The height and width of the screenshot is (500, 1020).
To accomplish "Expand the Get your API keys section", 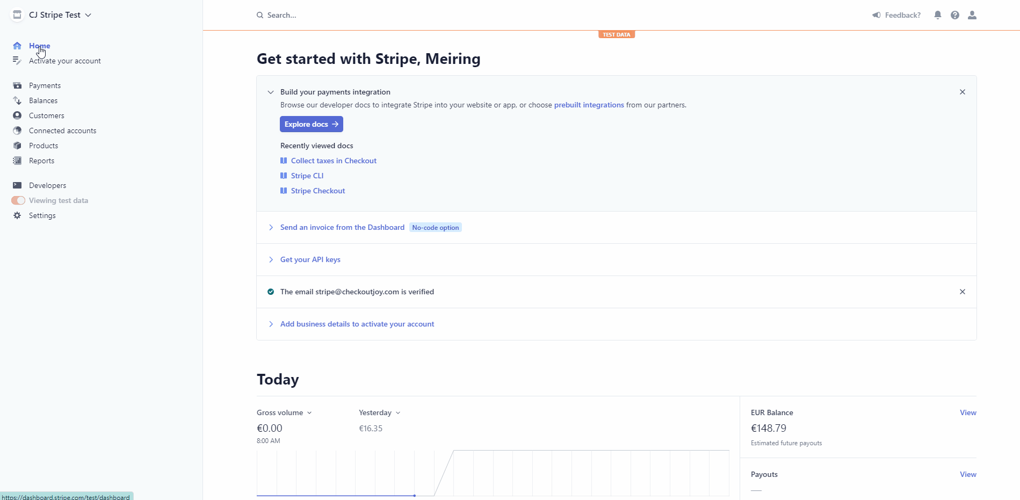I will (x=271, y=260).
